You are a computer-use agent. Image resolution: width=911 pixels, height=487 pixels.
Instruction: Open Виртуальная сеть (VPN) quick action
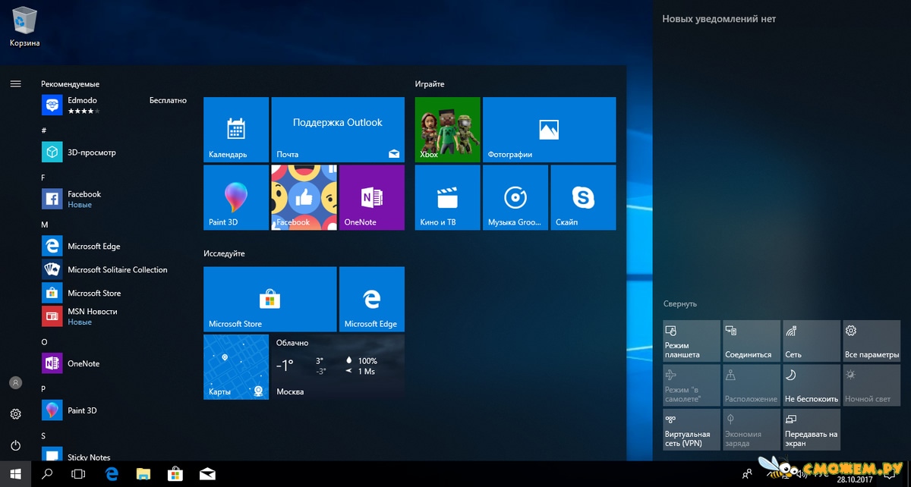692,430
